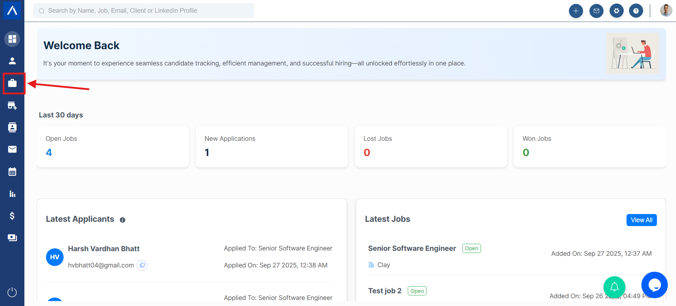Open the Calendar icon in sidebar
The width and height of the screenshot is (676, 306).
(12, 172)
